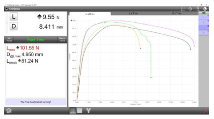This screenshot has height=119, width=214.
Task: Click the crosshair target icon in top bar
Action: coord(191,9)
